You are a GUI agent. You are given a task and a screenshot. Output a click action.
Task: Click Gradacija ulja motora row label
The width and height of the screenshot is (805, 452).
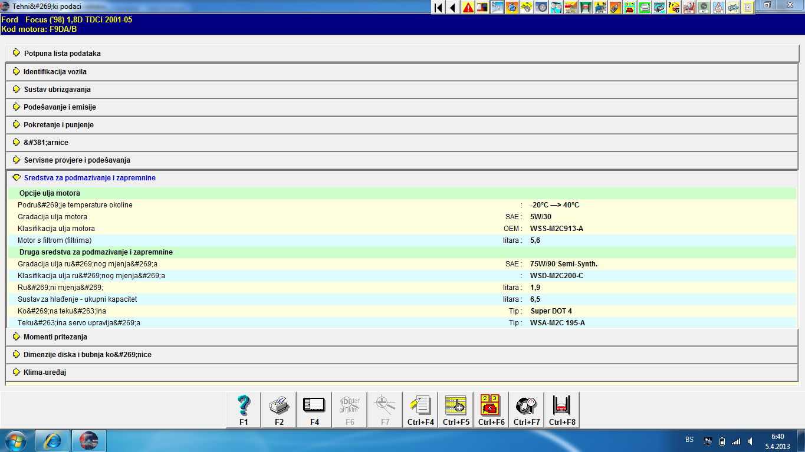[x=52, y=216]
